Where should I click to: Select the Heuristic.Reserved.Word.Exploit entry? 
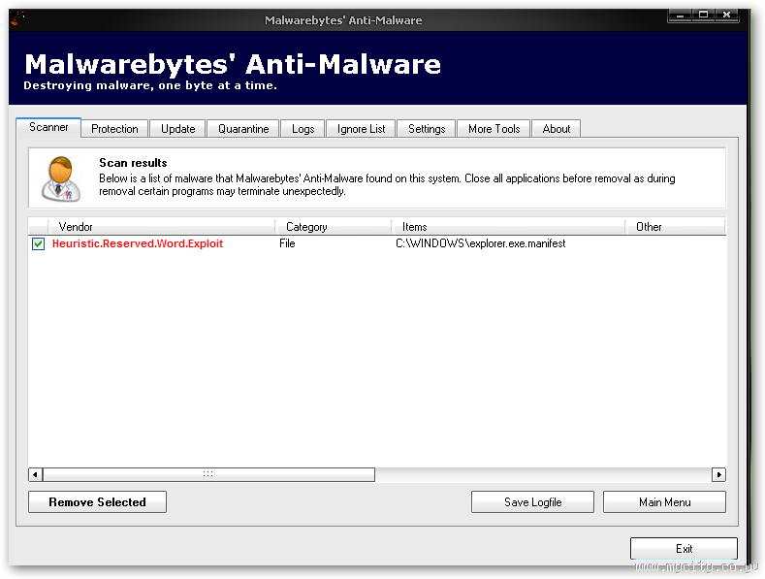tap(138, 243)
